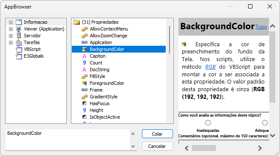Screen dimensions: 280x156
Task: Click the Propriedades folder icon
Action: coord(76,22)
